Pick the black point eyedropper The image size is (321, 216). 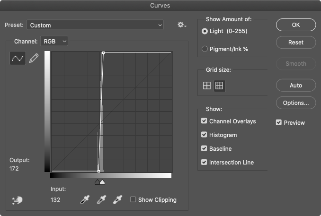[x=85, y=200]
